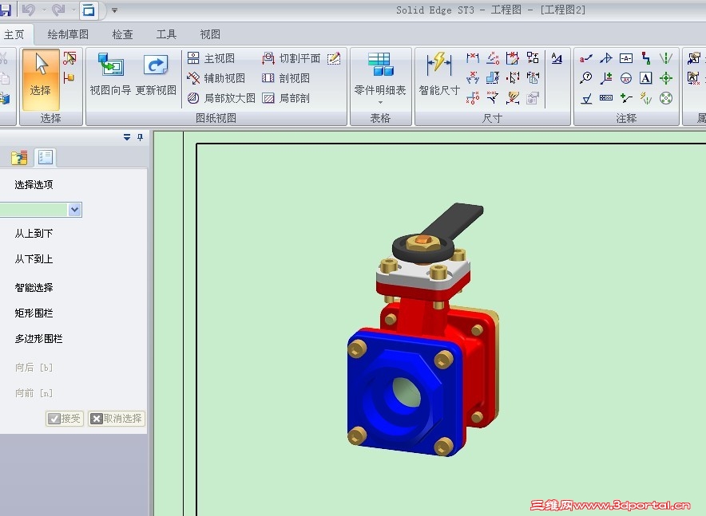Screen dimensions: 706x516
Task: Choose 从上到下 selection option
Action: (x=34, y=234)
